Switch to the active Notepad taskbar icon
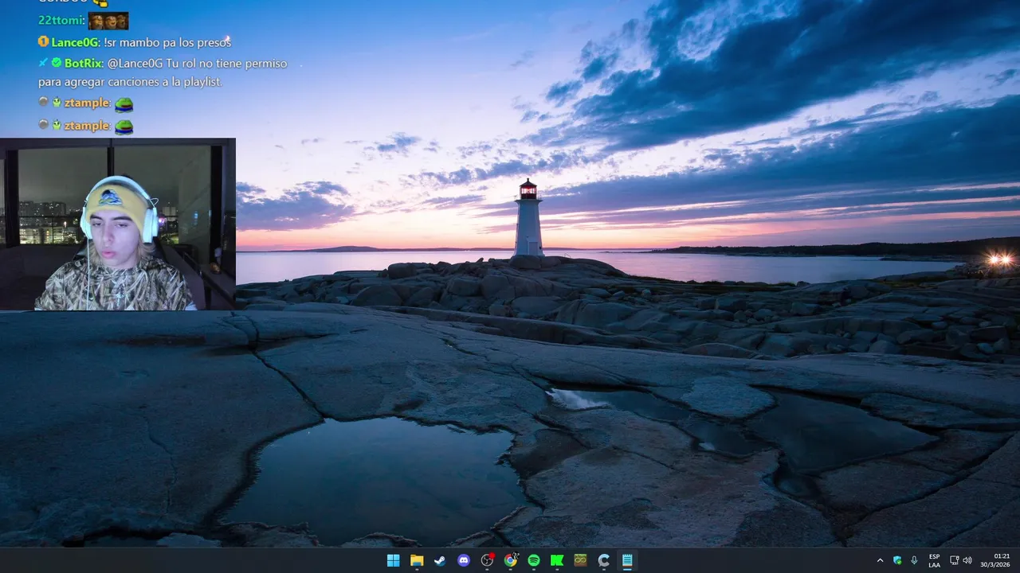Viewport: 1020px width, 573px height. [627, 560]
